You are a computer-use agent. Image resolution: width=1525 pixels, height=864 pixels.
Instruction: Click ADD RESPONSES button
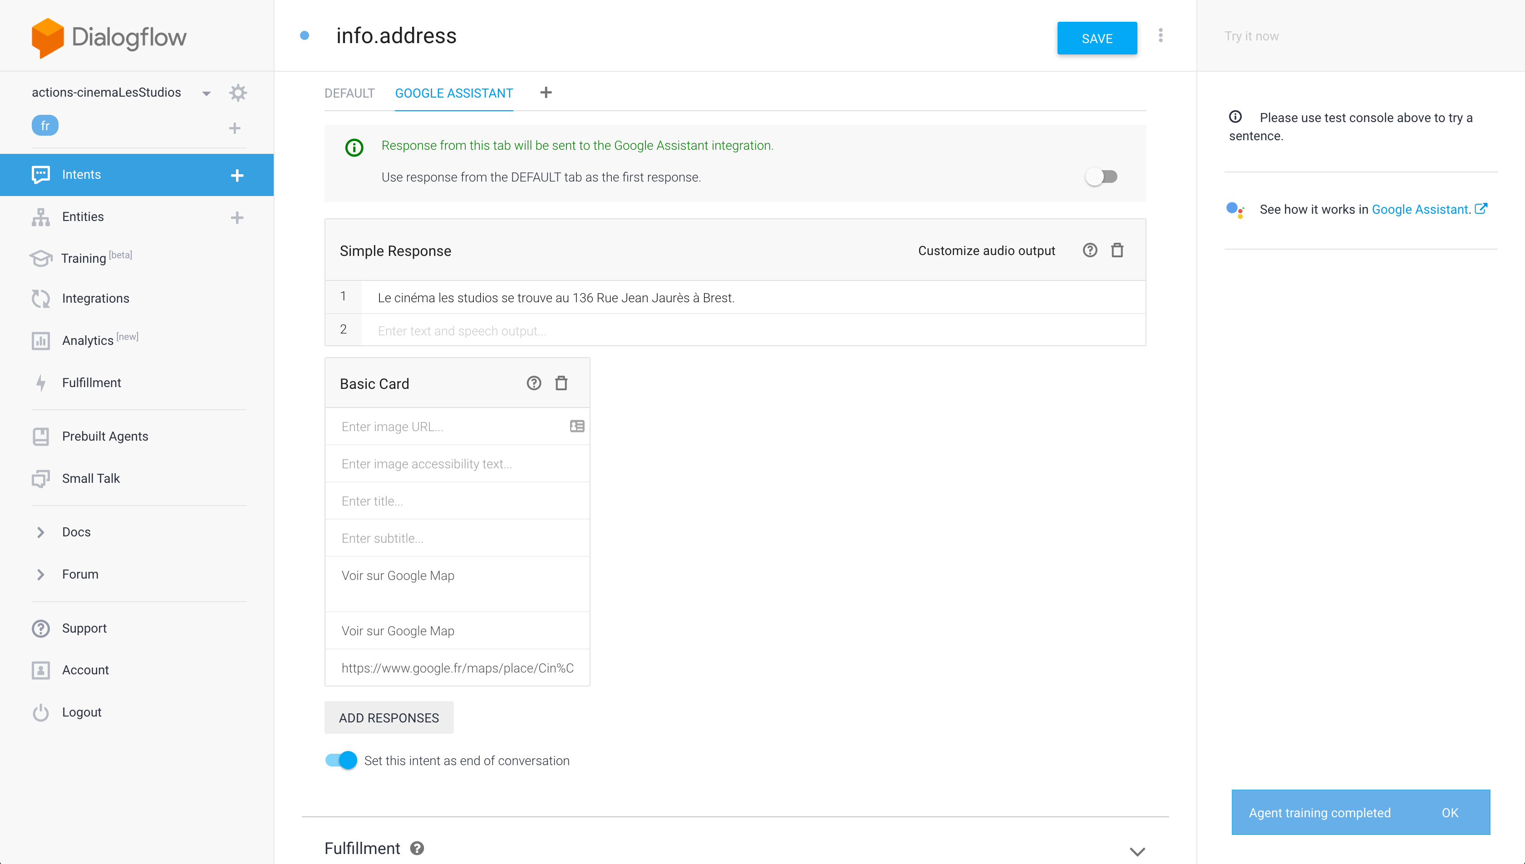[x=389, y=718]
